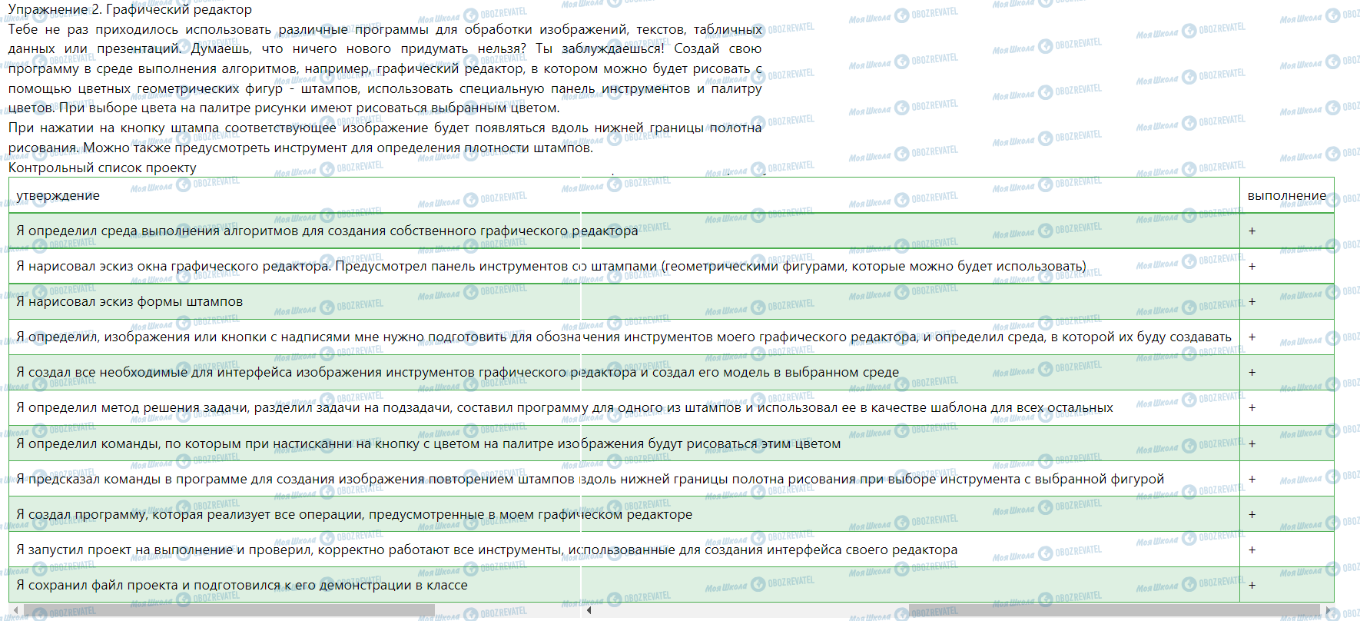The width and height of the screenshot is (1360, 621).
Task: Click the left arrow of the left scrollbar
Action: (15, 610)
